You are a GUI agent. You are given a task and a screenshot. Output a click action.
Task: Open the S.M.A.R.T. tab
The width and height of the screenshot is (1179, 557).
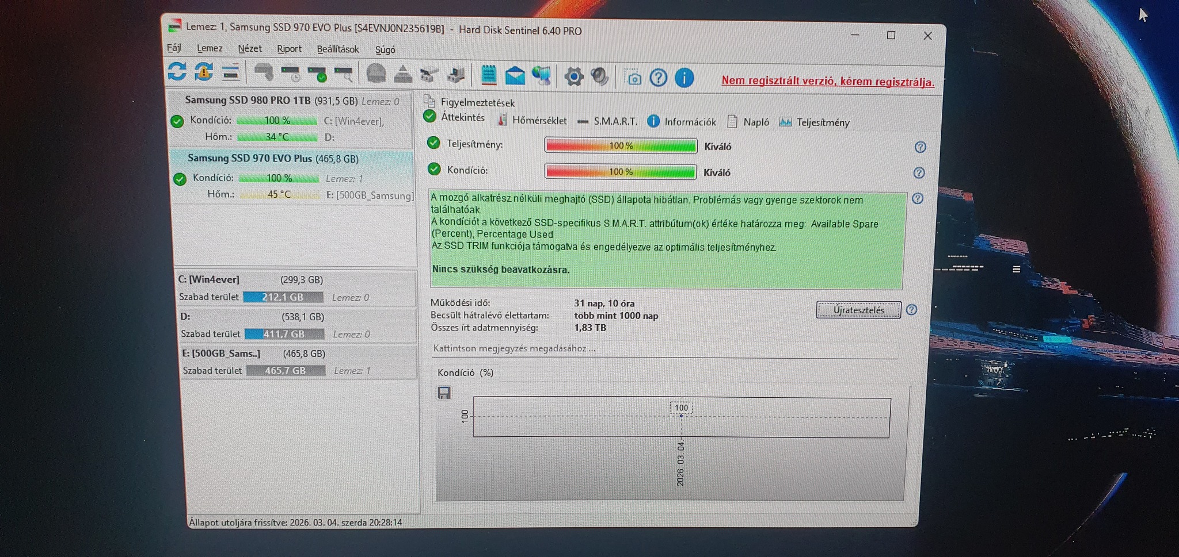click(607, 121)
